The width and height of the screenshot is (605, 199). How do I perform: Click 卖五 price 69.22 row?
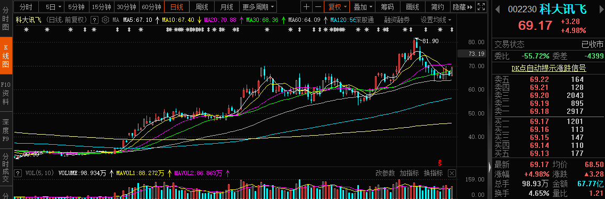click(x=549, y=79)
